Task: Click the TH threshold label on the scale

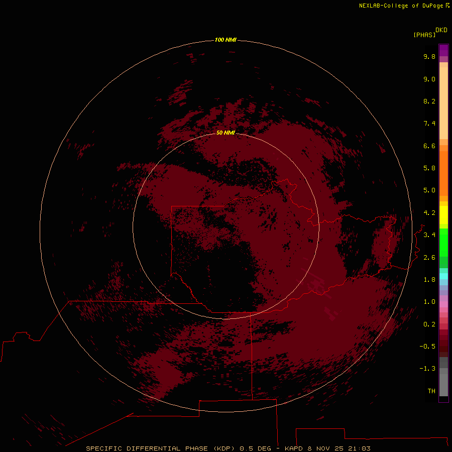Action: [x=431, y=391]
